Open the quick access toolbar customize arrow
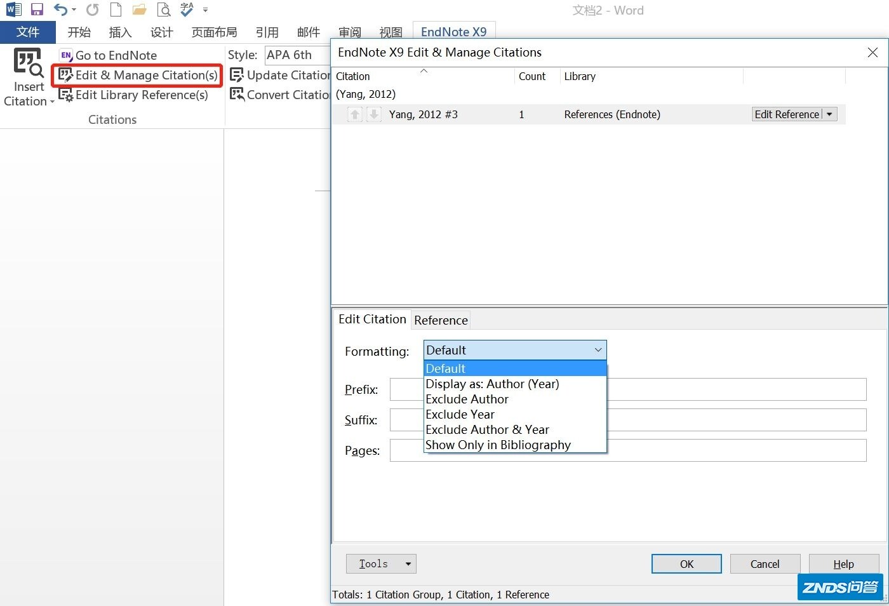 (x=205, y=10)
